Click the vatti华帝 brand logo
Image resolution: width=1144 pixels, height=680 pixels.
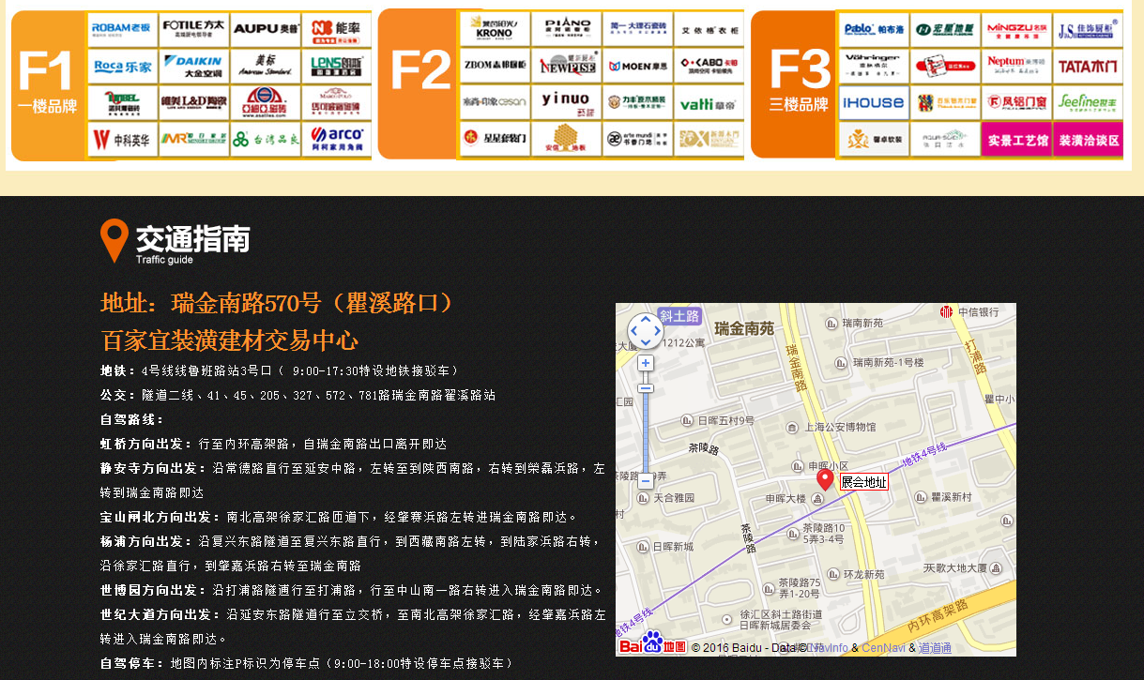[x=709, y=102]
